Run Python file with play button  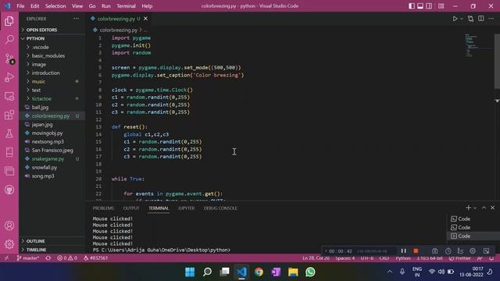[455, 19]
